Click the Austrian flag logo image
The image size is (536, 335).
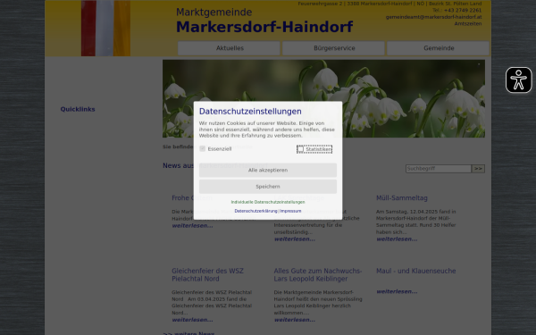tap(105, 28)
